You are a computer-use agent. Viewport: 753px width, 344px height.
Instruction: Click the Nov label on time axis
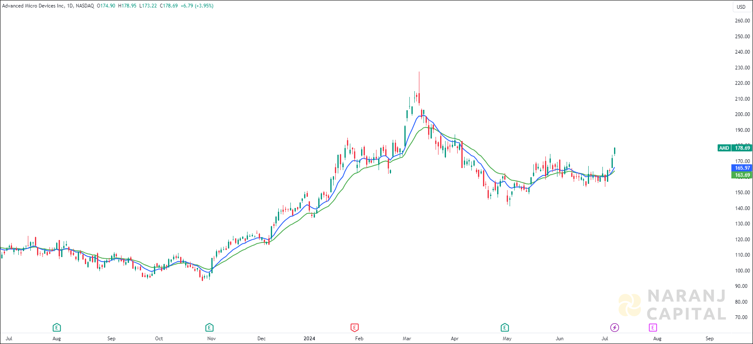coord(211,339)
